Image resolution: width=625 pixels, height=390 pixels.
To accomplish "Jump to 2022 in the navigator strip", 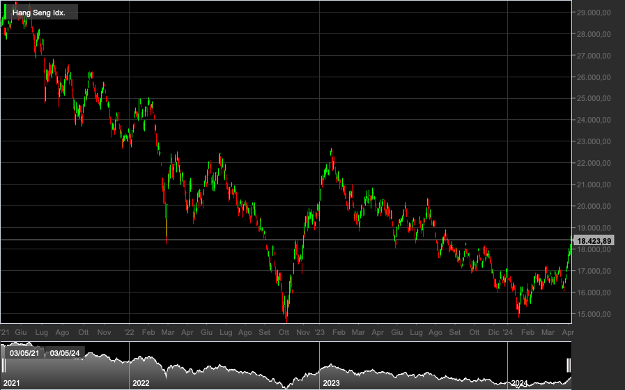I will click(x=141, y=383).
